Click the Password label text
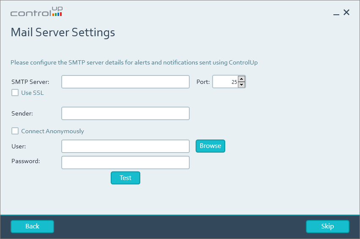The image size is (360, 239). point(26,161)
